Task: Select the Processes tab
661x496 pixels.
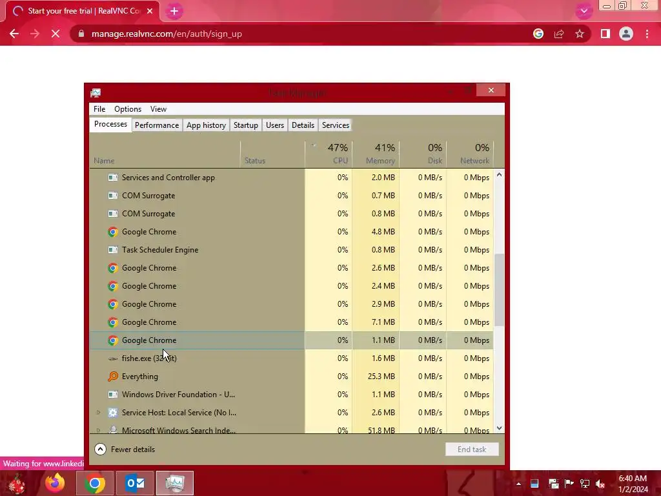Action: pos(110,124)
